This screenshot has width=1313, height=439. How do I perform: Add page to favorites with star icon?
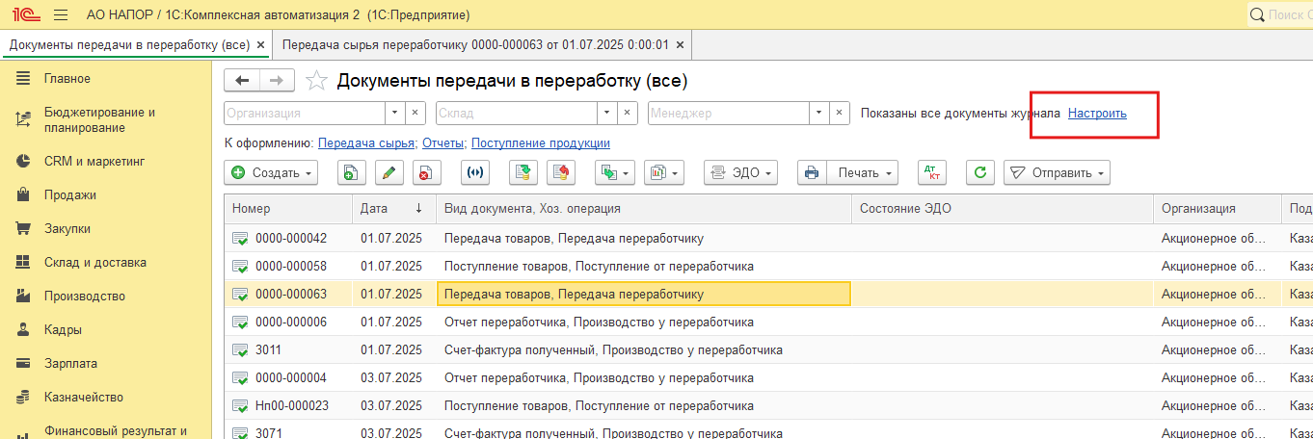(316, 81)
